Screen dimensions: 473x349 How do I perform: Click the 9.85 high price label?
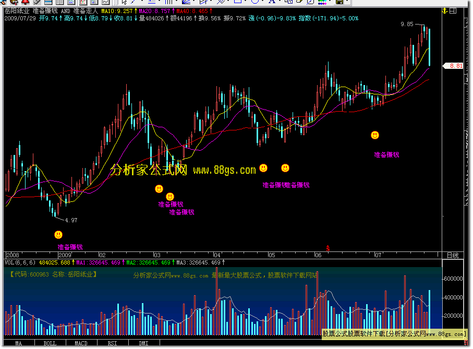tap(407, 24)
